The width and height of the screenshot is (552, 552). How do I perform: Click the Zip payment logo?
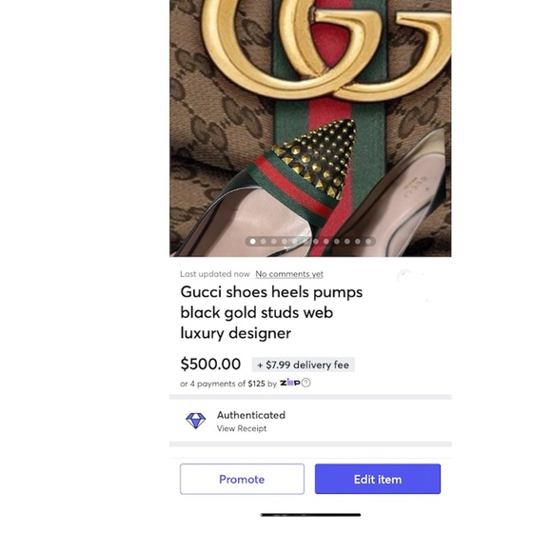pos(289,383)
